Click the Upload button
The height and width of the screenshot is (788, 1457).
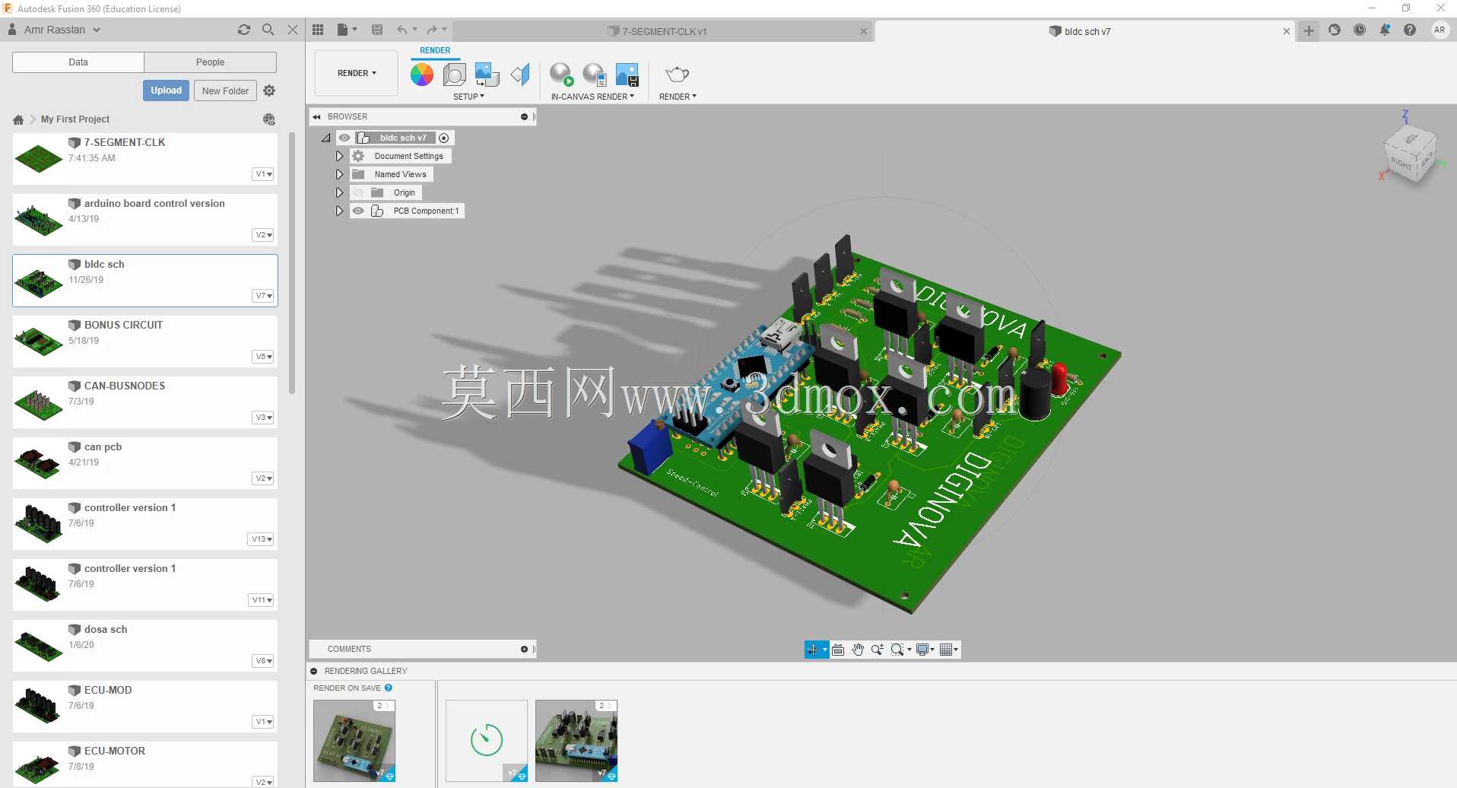[x=166, y=91]
